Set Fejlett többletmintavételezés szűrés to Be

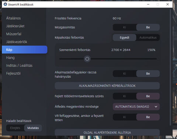148,96
